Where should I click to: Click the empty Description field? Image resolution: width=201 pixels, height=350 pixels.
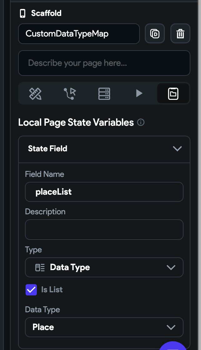[x=104, y=230]
